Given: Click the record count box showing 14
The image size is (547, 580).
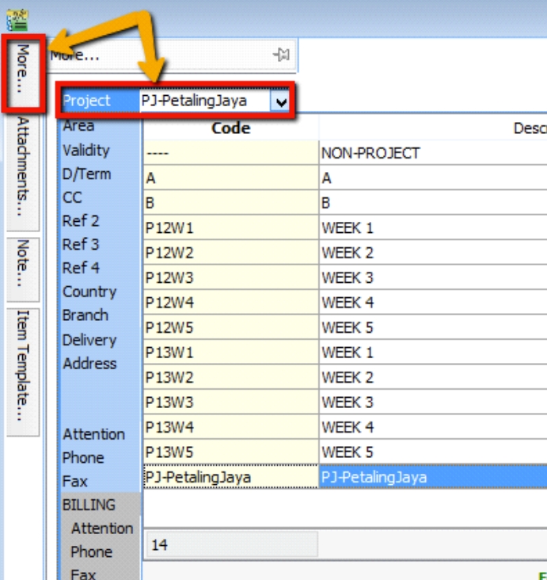Looking at the screenshot, I should [x=230, y=545].
